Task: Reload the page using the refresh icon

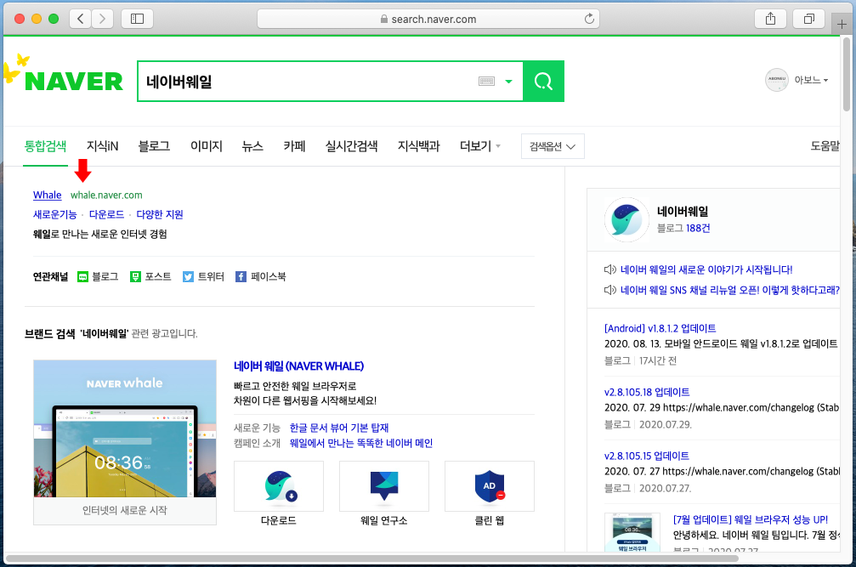Action: 589,19
